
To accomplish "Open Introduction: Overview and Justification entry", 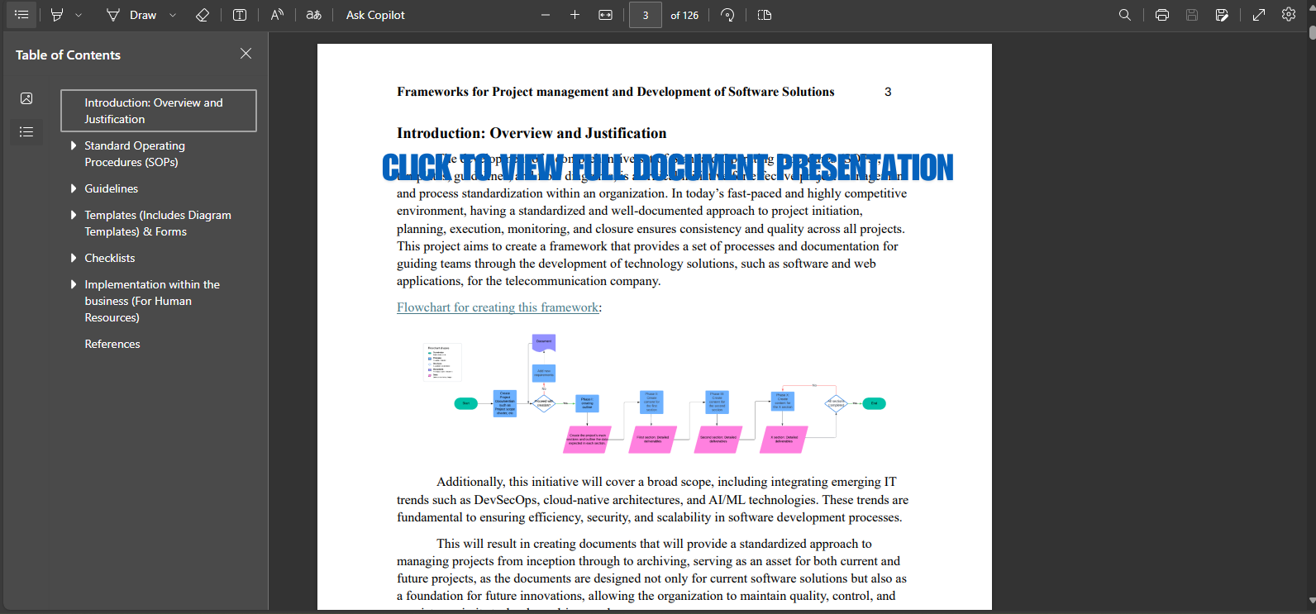I will point(159,111).
